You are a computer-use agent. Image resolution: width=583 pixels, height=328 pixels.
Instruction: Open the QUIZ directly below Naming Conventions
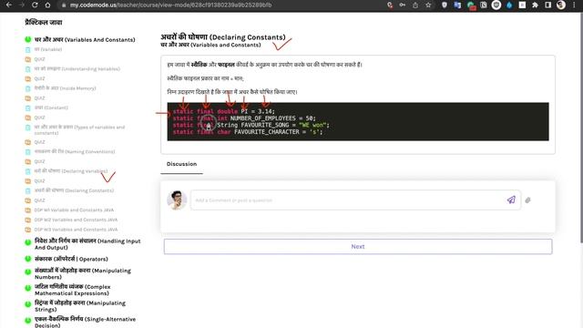click(x=39, y=162)
